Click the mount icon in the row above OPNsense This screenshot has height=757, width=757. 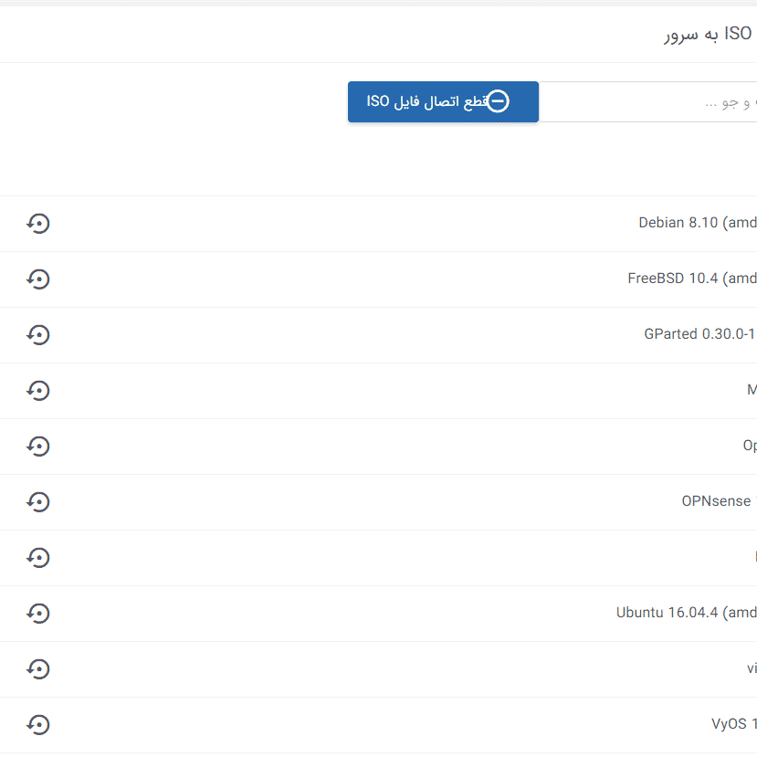[37, 447]
